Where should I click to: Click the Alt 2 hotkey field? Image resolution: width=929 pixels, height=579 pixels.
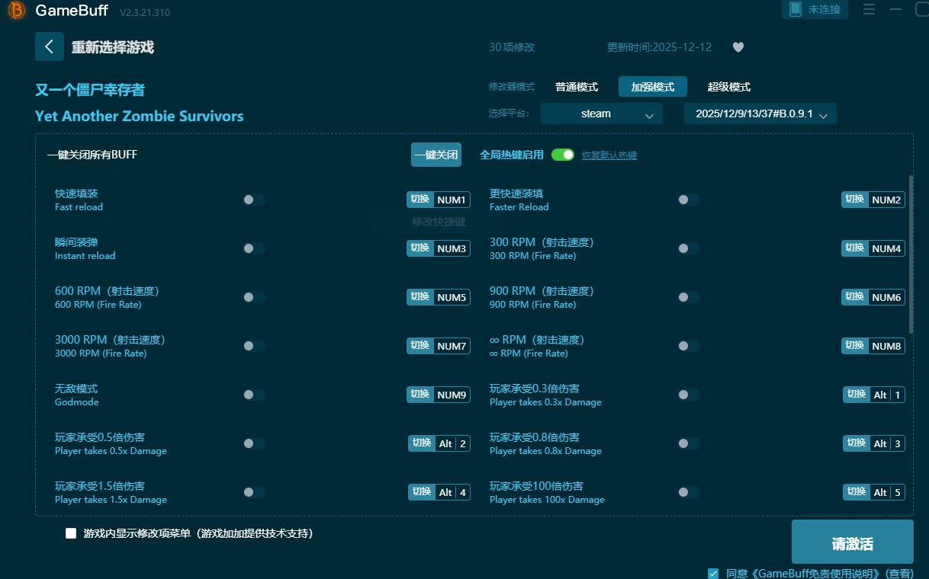(452, 443)
